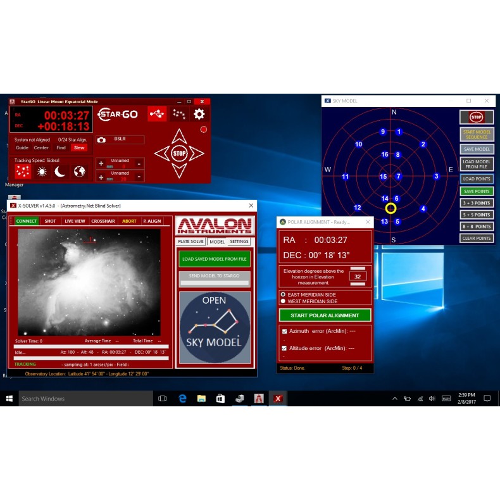The width and height of the screenshot is (500, 500).
Task: Click the star constellation alignment icon
Action: point(178,114)
